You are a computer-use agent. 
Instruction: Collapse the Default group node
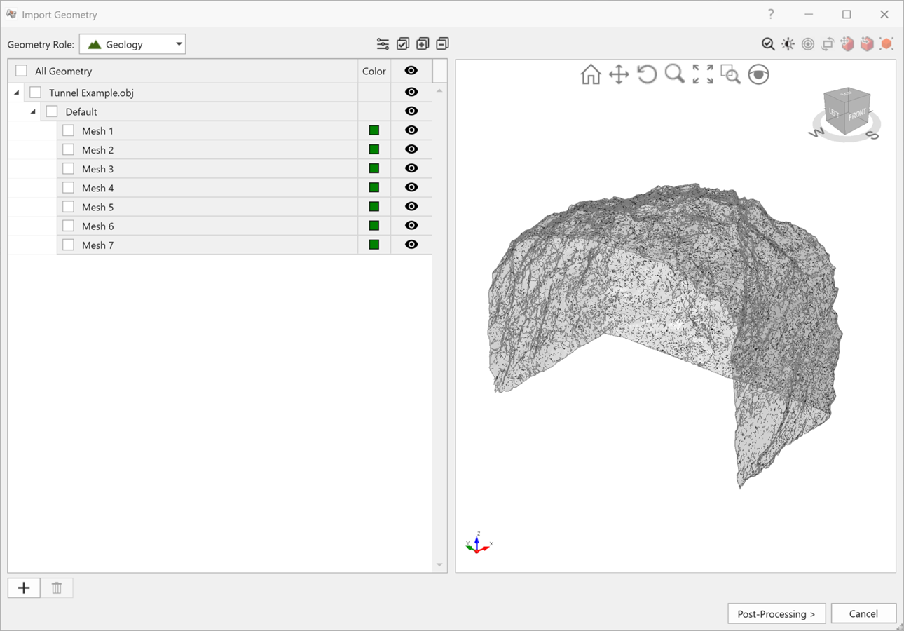click(33, 111)
